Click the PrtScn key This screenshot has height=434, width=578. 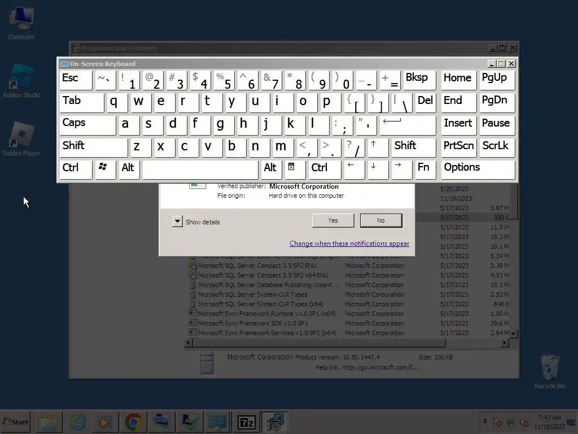[x=458, y=148]
